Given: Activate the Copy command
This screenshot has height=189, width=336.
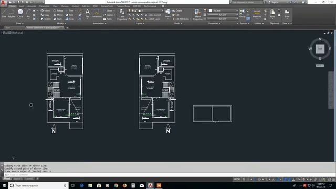Looking at the screenshot, I should [45, 15].
